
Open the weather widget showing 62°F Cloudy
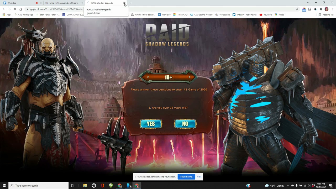275,186
